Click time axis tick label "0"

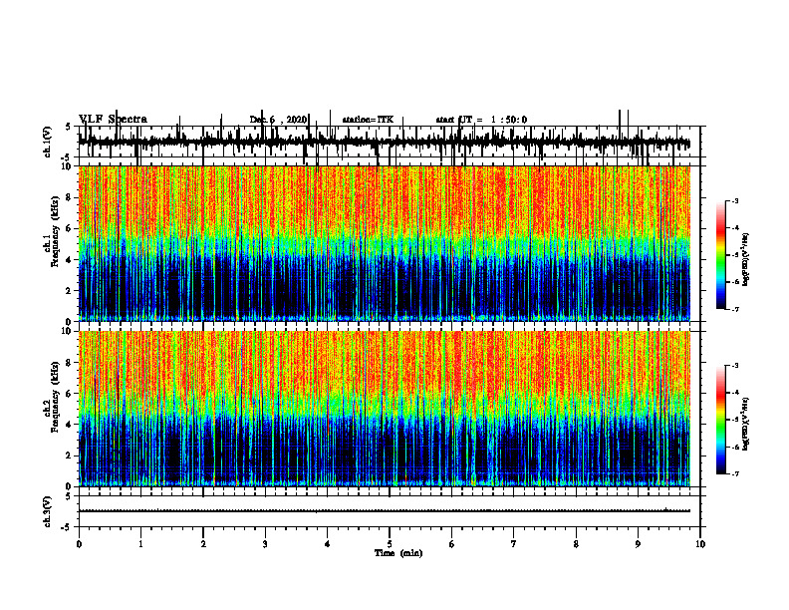[x=79, y=544]
